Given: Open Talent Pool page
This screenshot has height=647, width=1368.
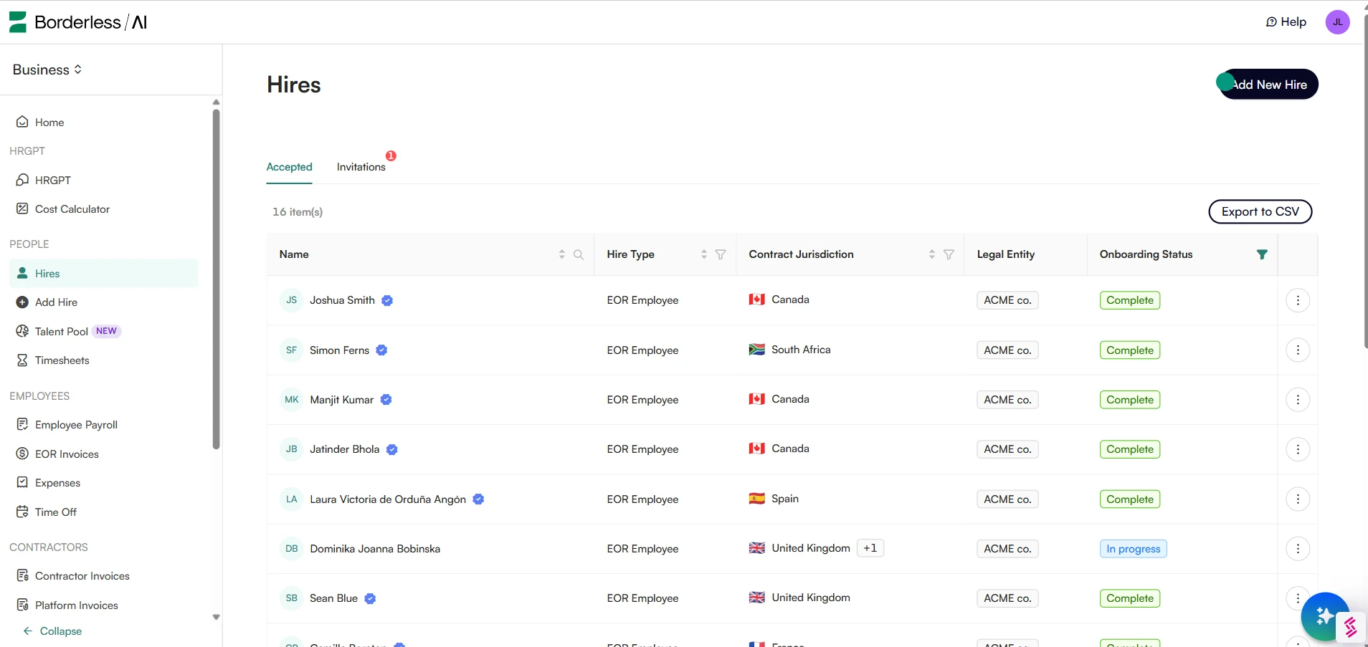Looking at the screenshot, I should 62,332.
